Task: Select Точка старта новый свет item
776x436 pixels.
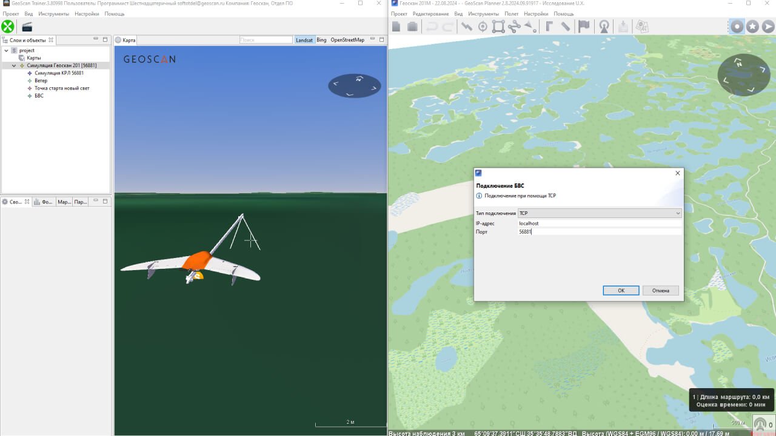Action: (62, 88)
